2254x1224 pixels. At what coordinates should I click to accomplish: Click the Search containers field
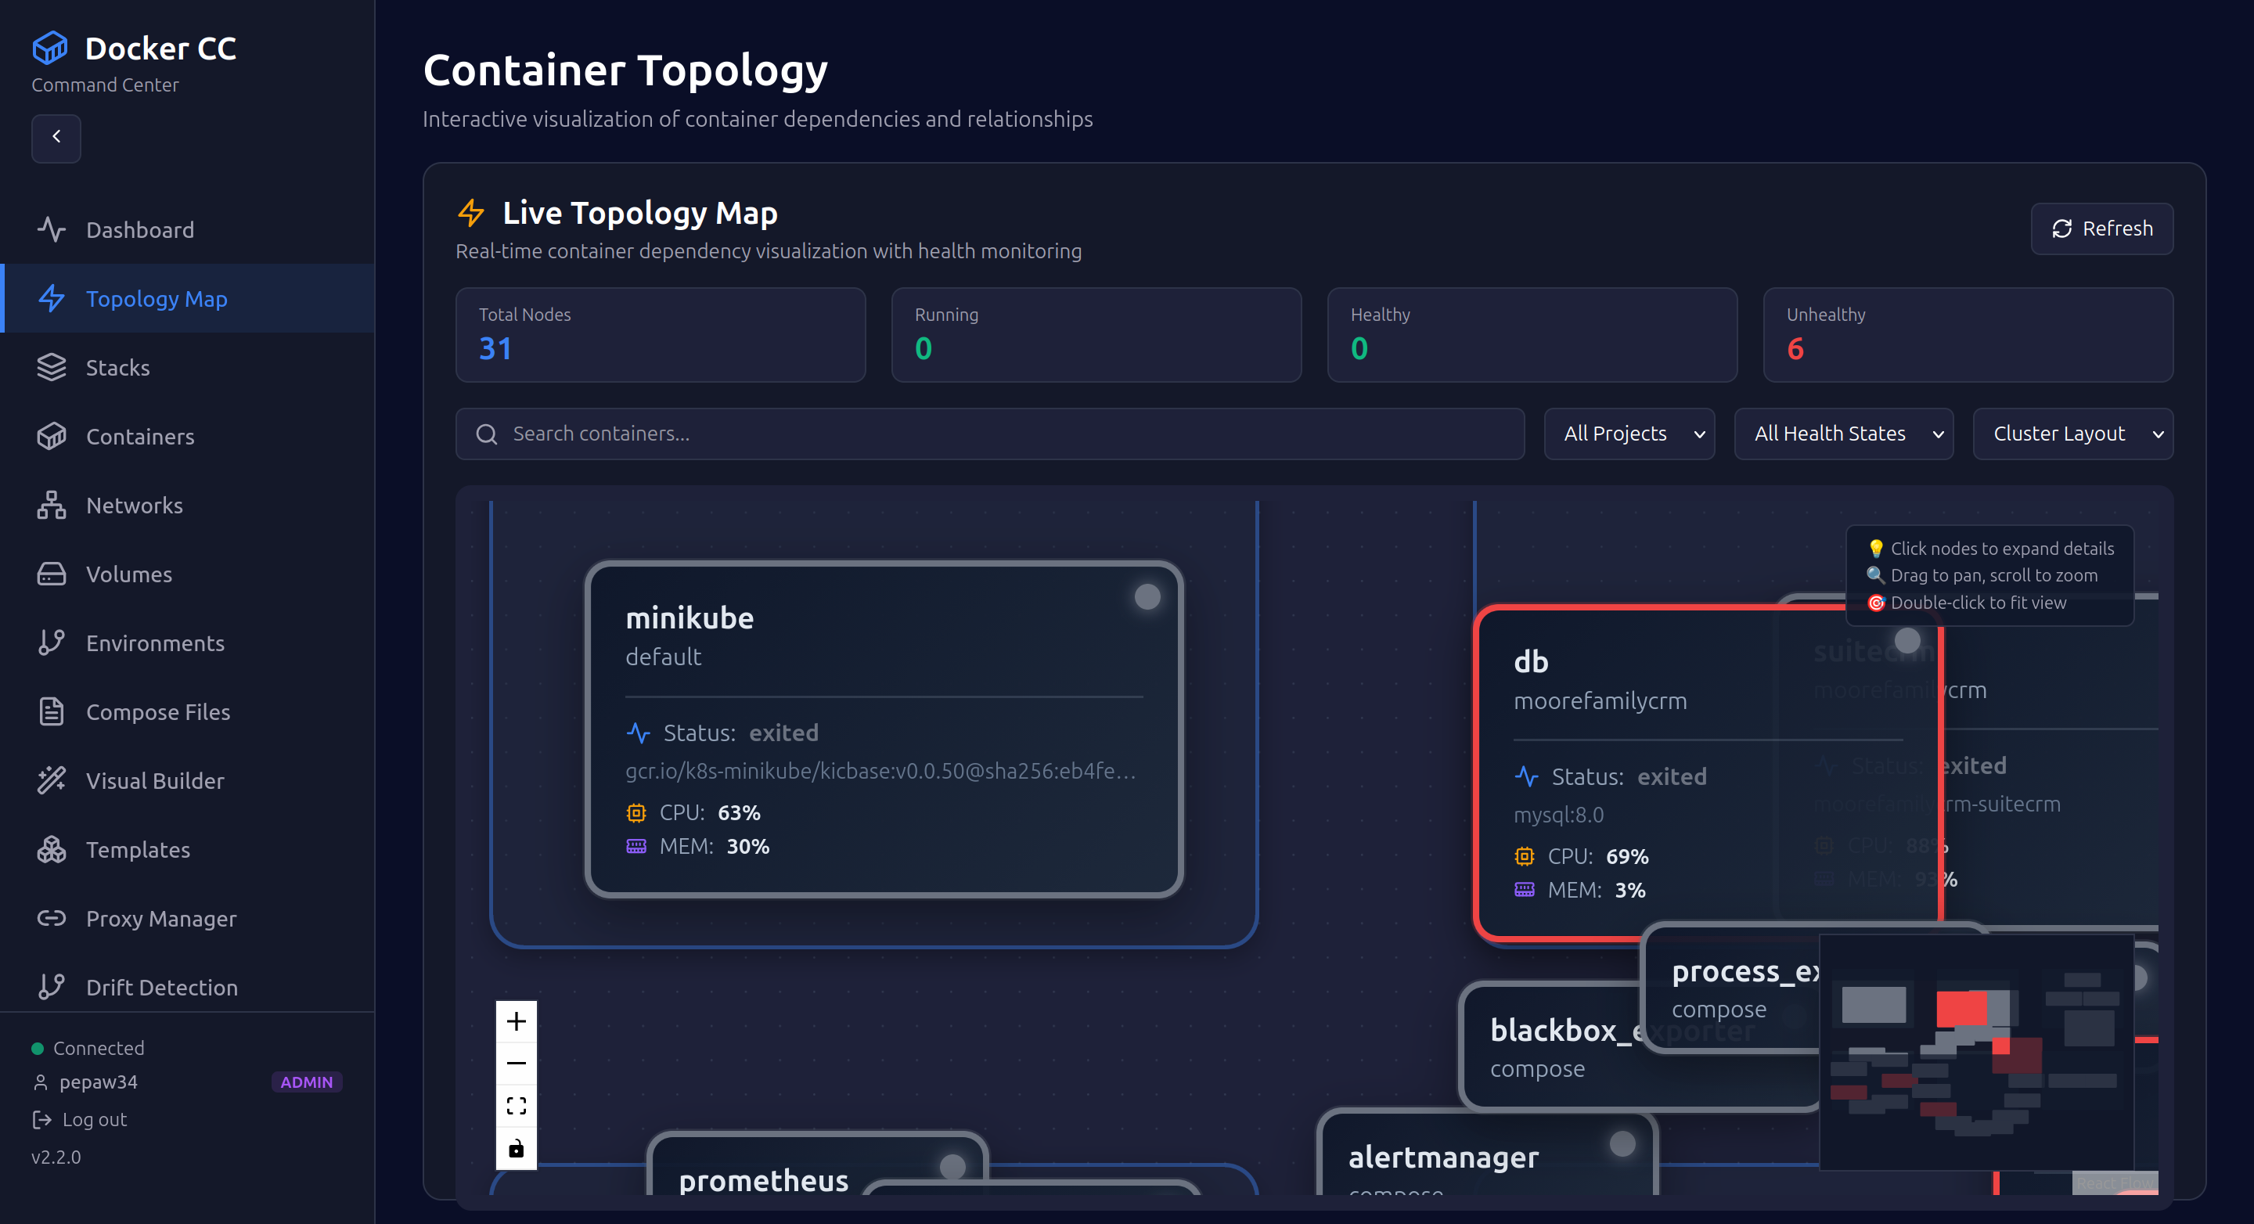[x=988, y=433]
